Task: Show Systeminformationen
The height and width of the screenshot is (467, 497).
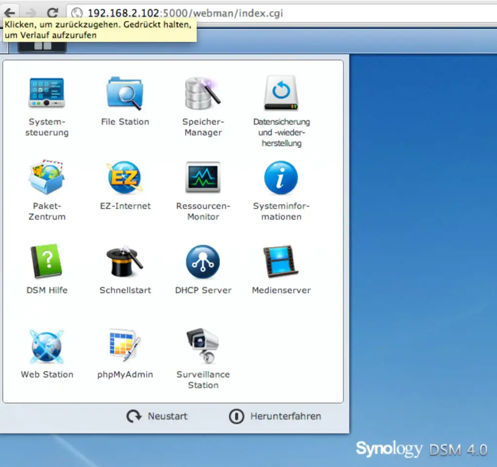Action: [x=281, y=177]
